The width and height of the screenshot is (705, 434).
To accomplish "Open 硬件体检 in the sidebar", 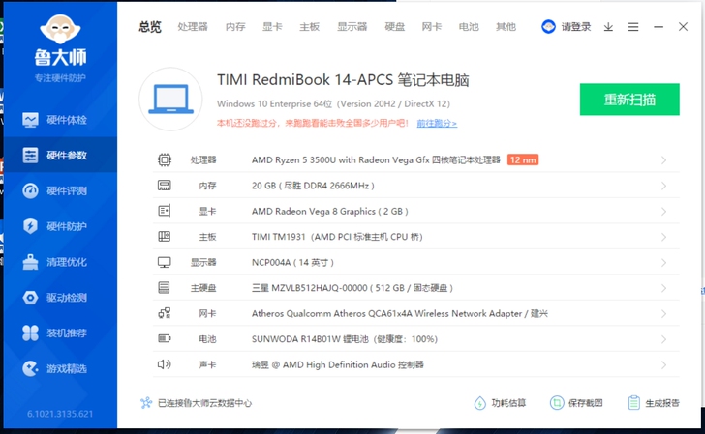I will (60, 120).
